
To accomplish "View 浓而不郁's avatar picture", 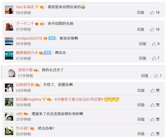I will [x=12, y=73].
